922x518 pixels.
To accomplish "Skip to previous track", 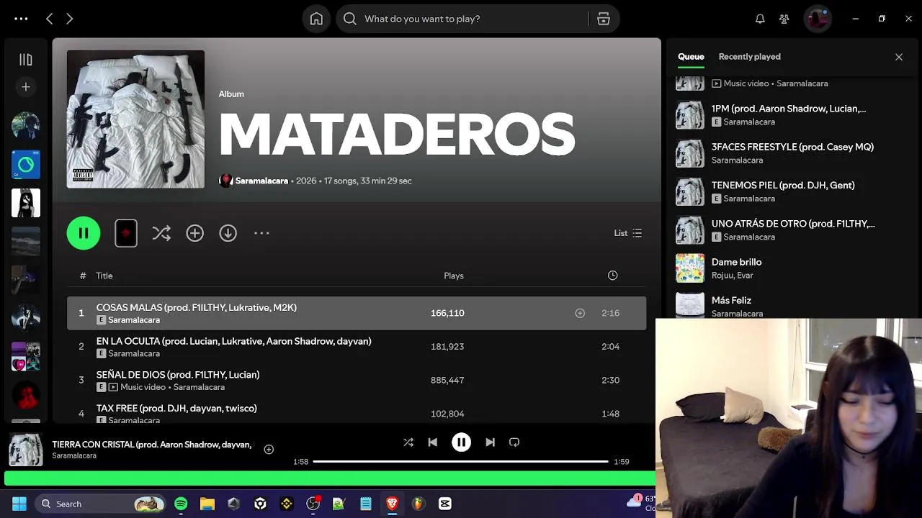I will pos(432,442).
